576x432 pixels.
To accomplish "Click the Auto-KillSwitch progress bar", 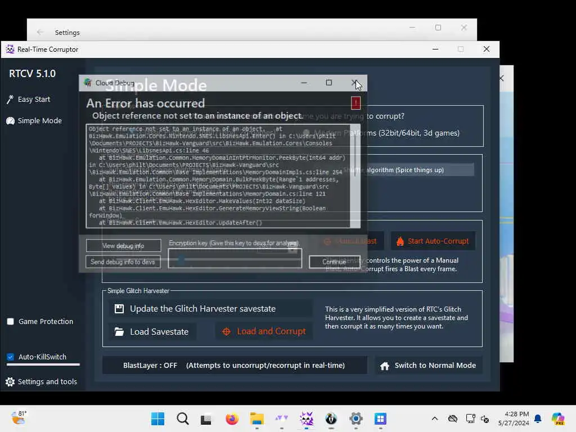I will coord(43,364).
